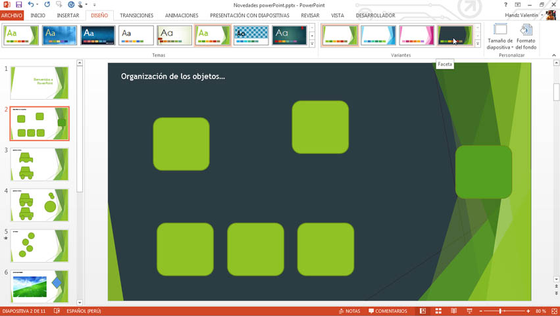This screenshot has width=560, height=316.
Task: Click the zoom slider in status bar
Action: click(x=504, y=311)
